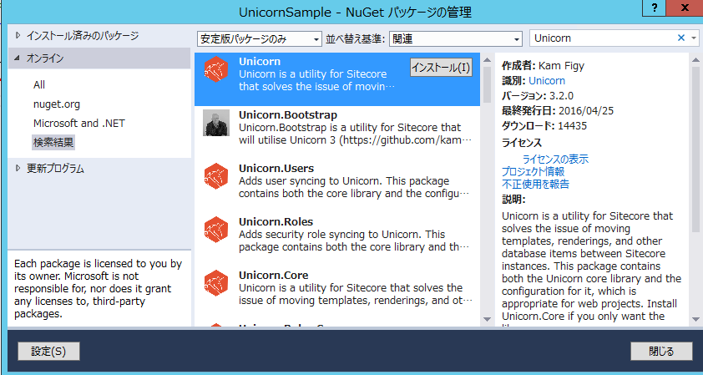Click the package list scrollbar up arrow
703x375 pixels.
[488, 59]
